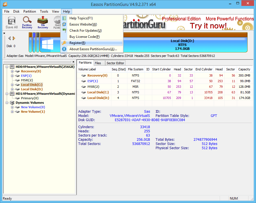The height and width of the screenshot is (203, 256).
Task: Open the Tools menu
Action: click(x=44, y=11)
